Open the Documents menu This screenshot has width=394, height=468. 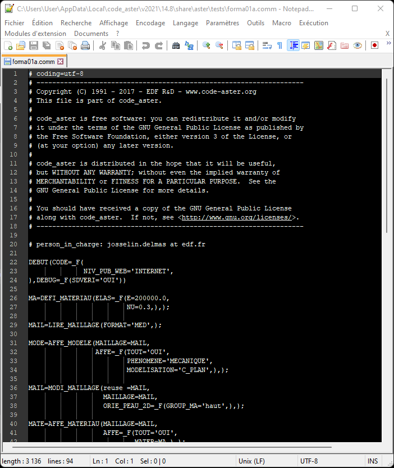(x=91, y=34)
